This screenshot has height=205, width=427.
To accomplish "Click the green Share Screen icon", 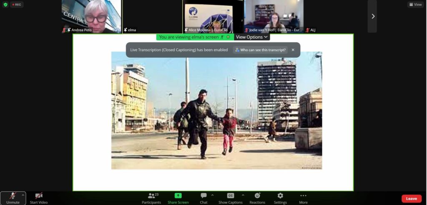I will click(178, 196).
